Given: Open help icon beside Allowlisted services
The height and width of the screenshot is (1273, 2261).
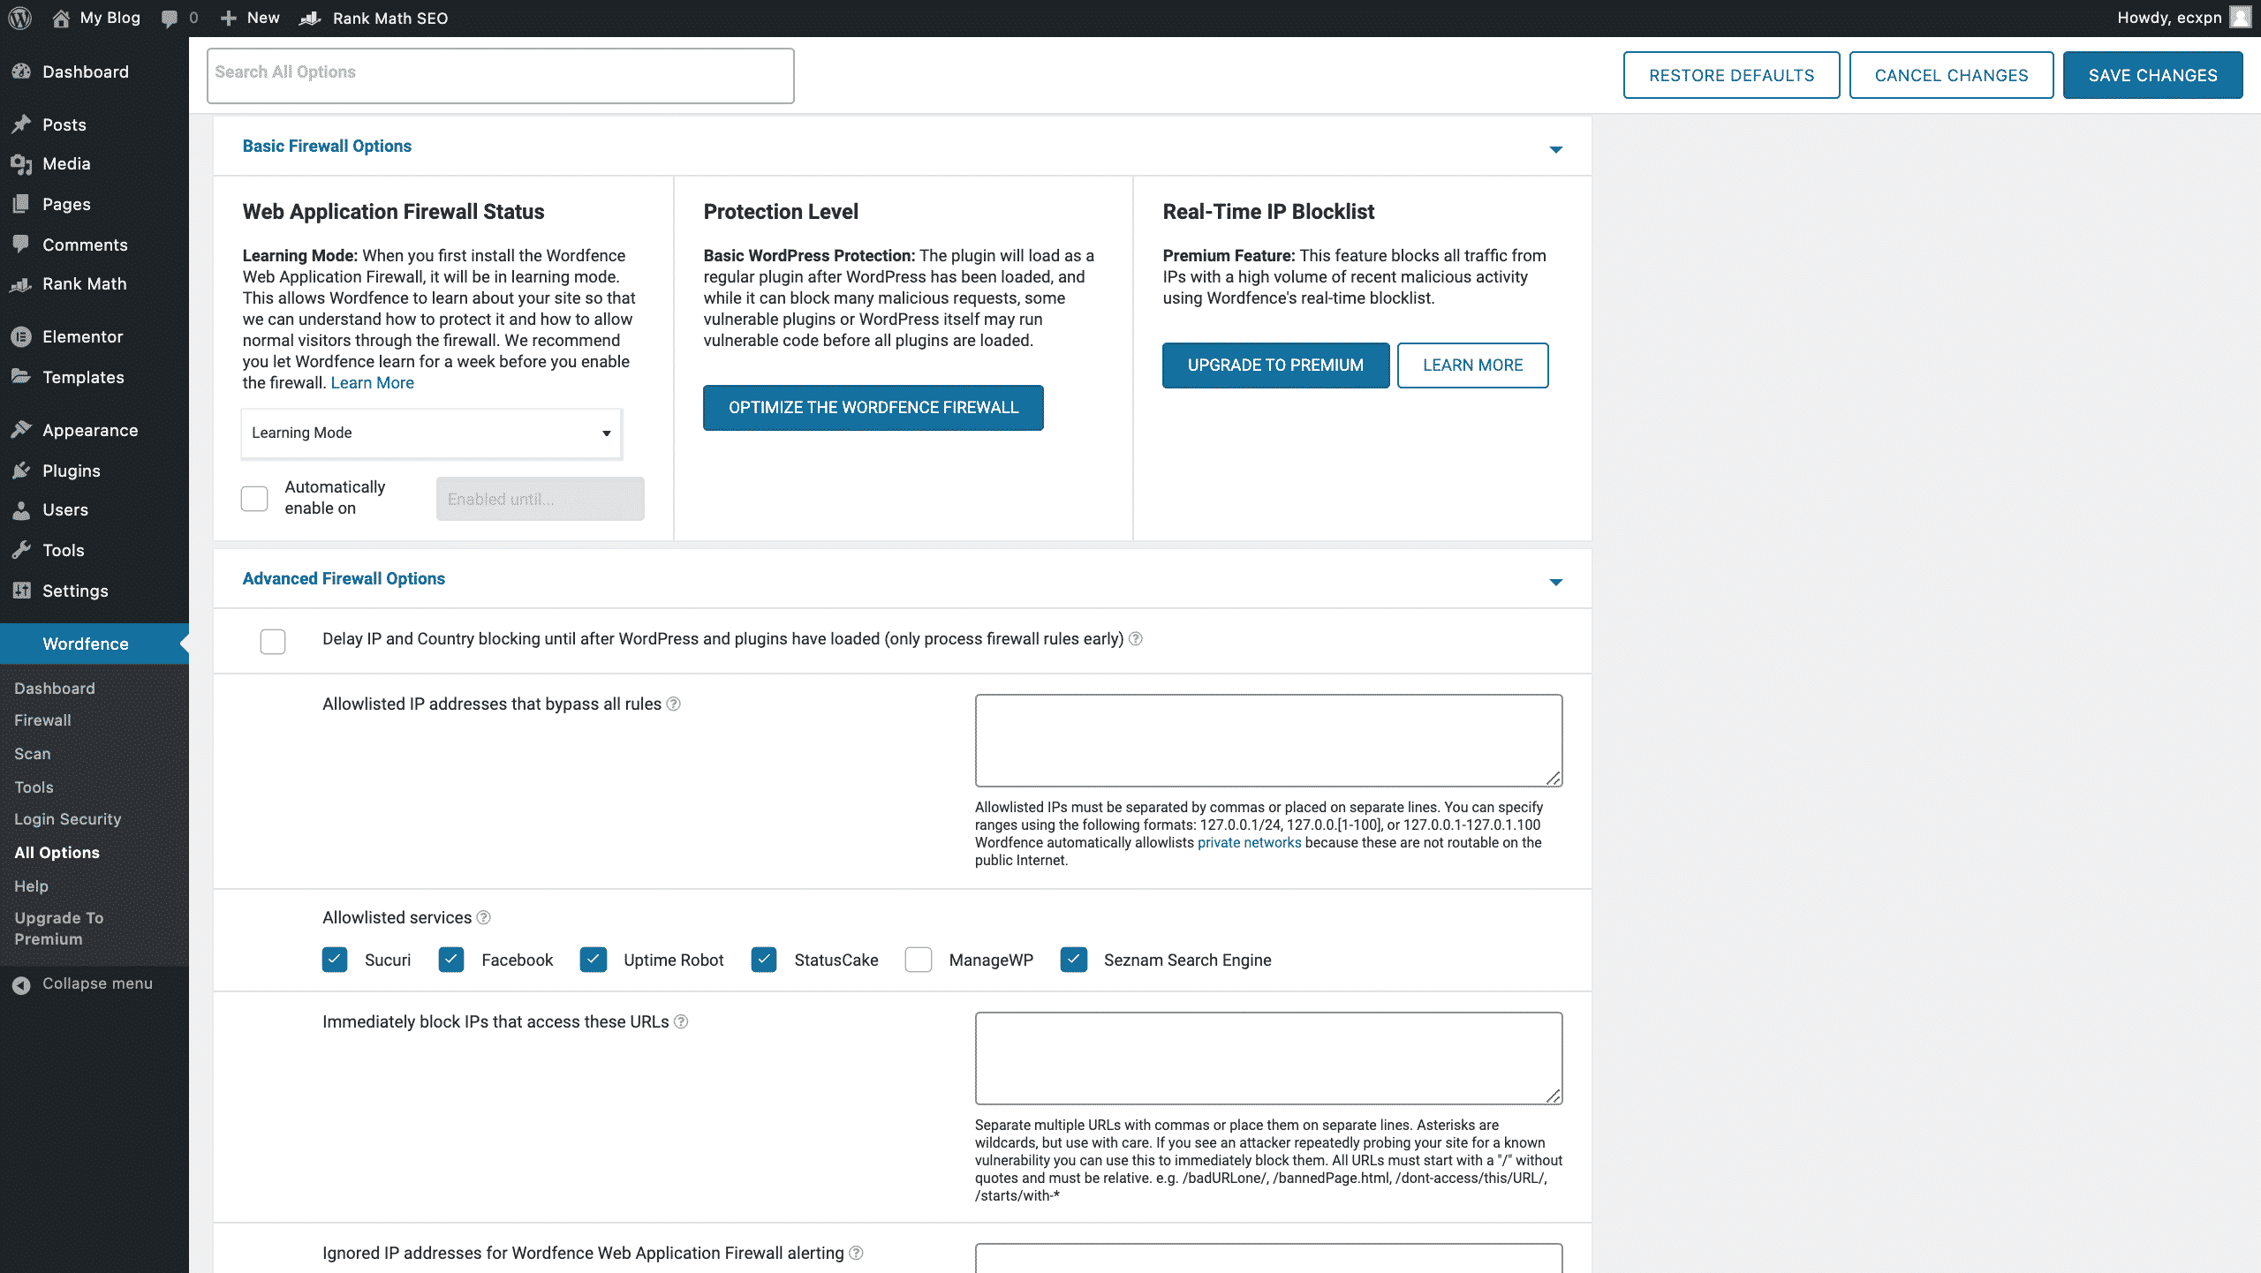Looking at the screenshot, I should (x=483, y=917).
